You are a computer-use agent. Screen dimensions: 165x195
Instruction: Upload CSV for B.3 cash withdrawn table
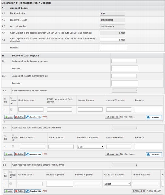tap(154, 117)
